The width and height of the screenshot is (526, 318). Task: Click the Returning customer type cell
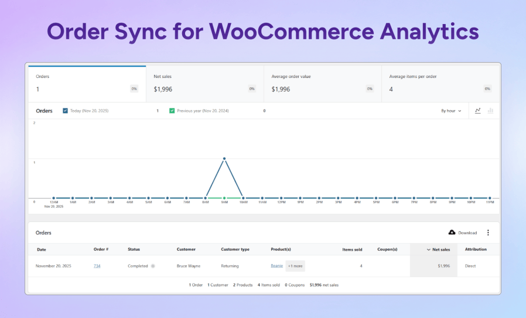click(230, 266)
